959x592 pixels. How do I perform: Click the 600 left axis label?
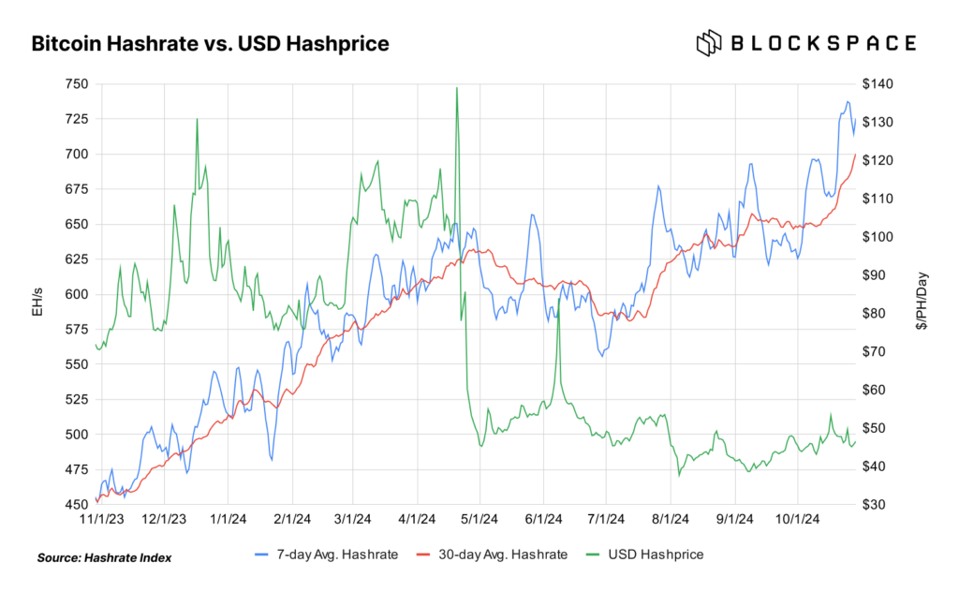77,294
